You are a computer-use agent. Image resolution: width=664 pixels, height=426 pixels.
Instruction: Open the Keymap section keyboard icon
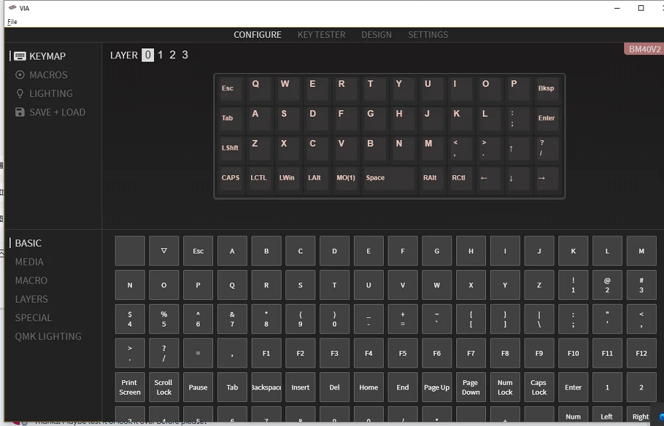20,56
